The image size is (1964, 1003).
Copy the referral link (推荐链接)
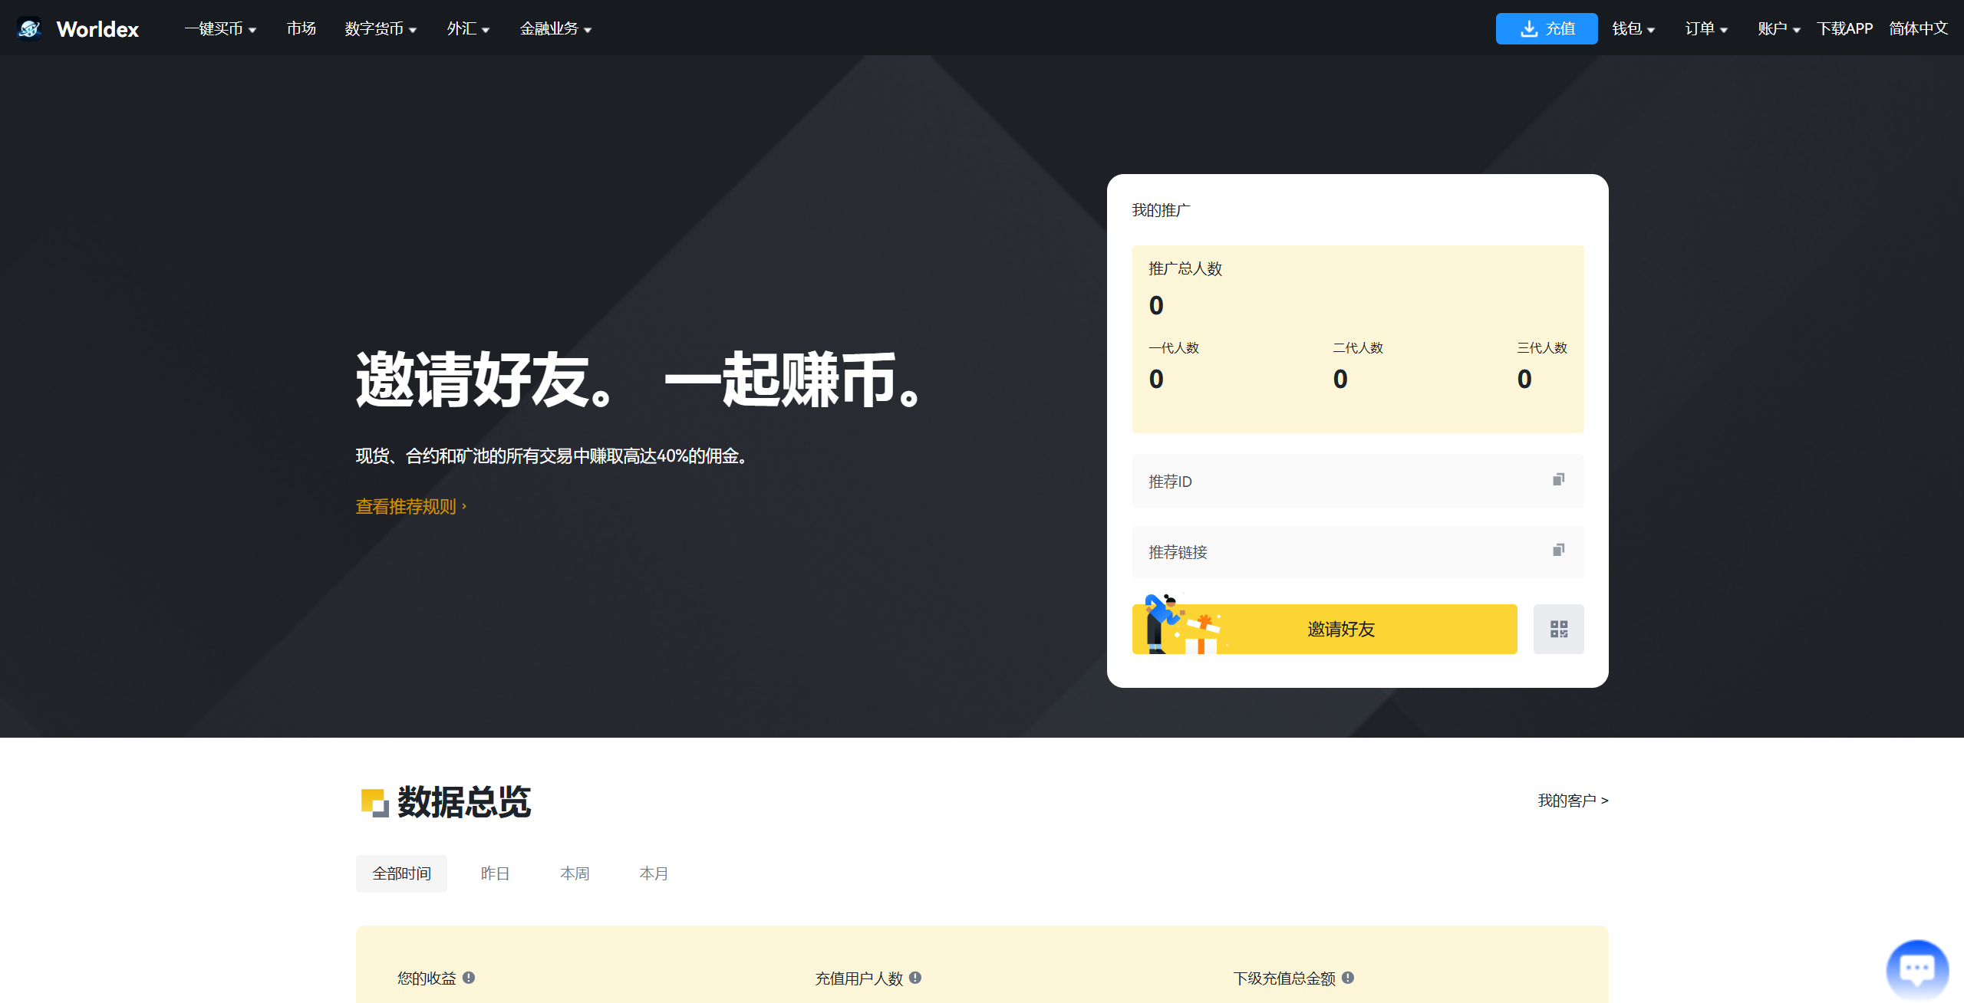(x=1558, y=551)
